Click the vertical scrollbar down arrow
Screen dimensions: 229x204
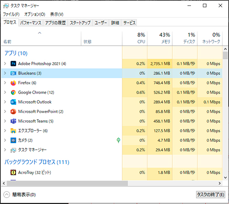(225, 177)
